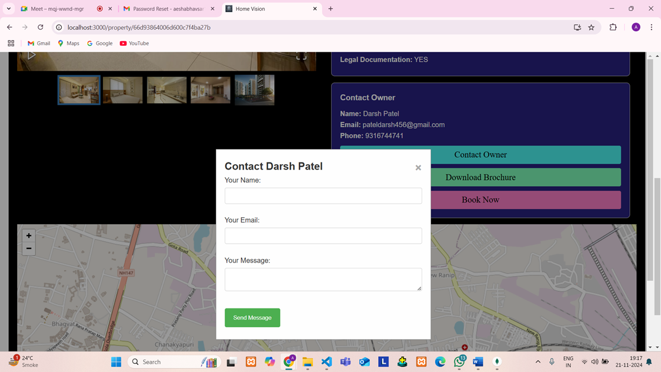Open the Chrome profile avatar
The height and width of the screenshot is (372, 661).
point(636,27)
